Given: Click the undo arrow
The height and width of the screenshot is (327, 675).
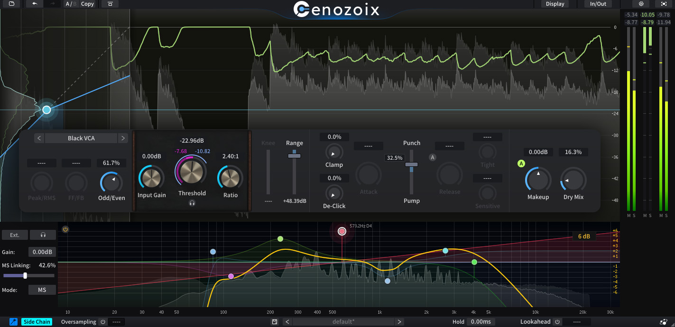Looking at the screenshot, I should (35, 4).
